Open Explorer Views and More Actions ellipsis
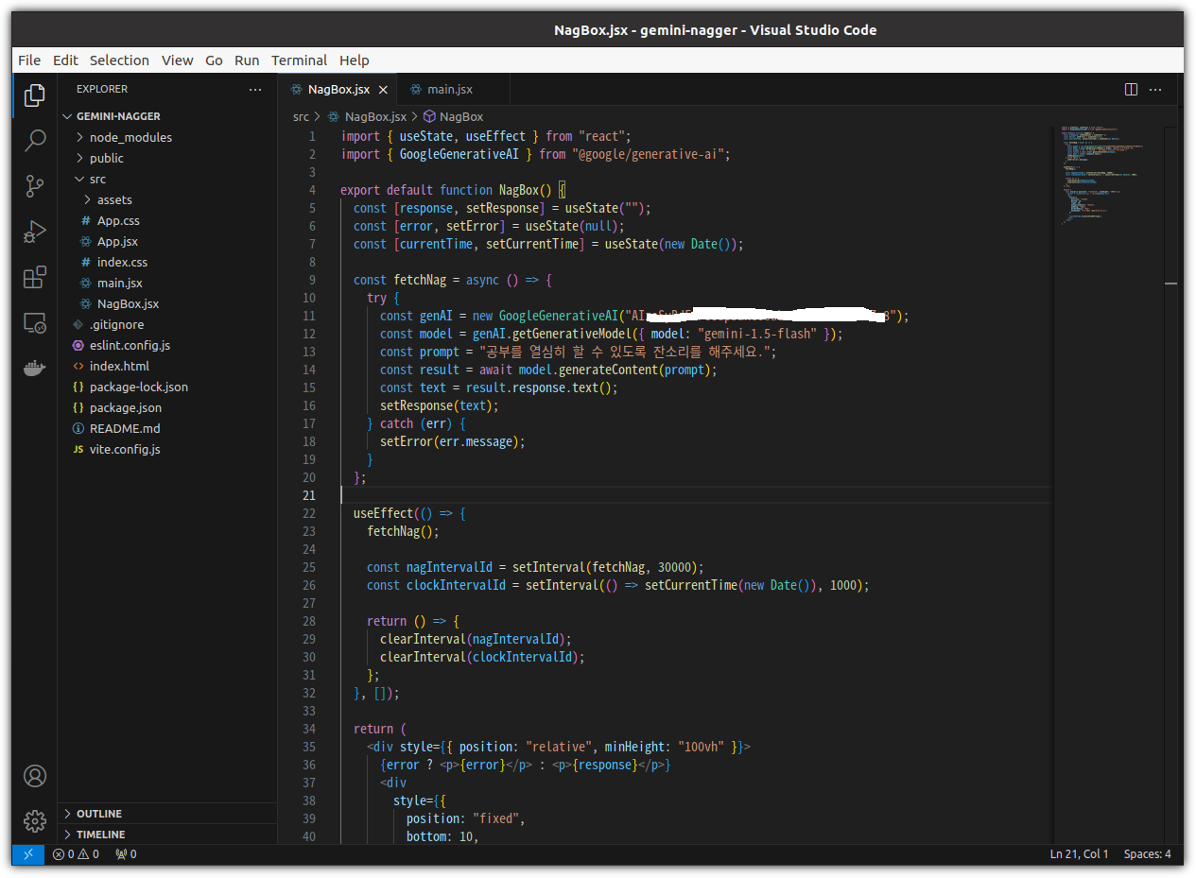Image resolution: width=1196 pixels, height=878 pixels. point(255,89)
